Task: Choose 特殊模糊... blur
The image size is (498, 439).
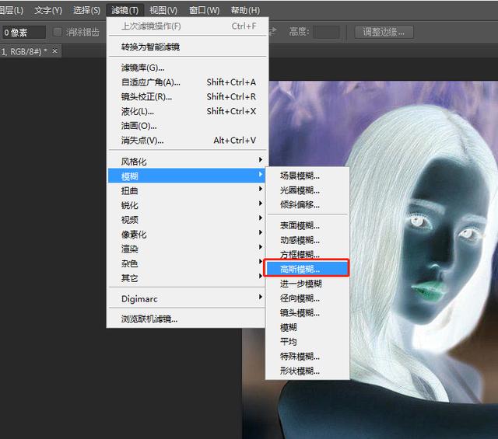Action: 307,356
